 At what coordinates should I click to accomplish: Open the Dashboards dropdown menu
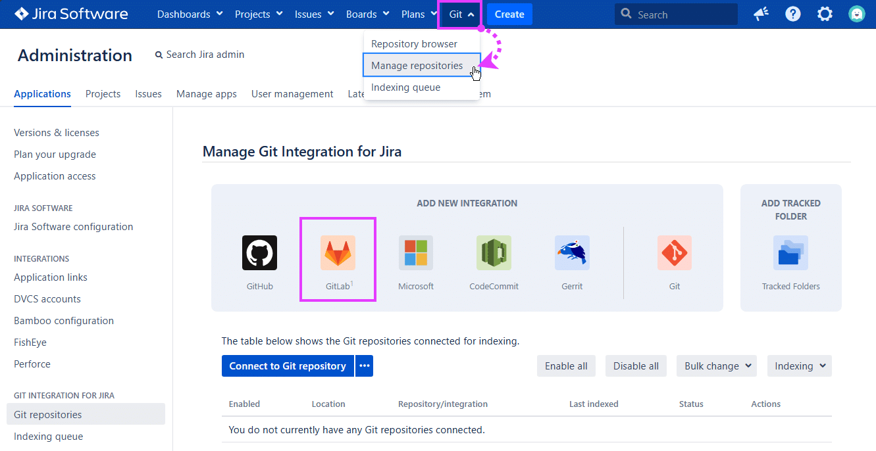[x=190, y=14]
